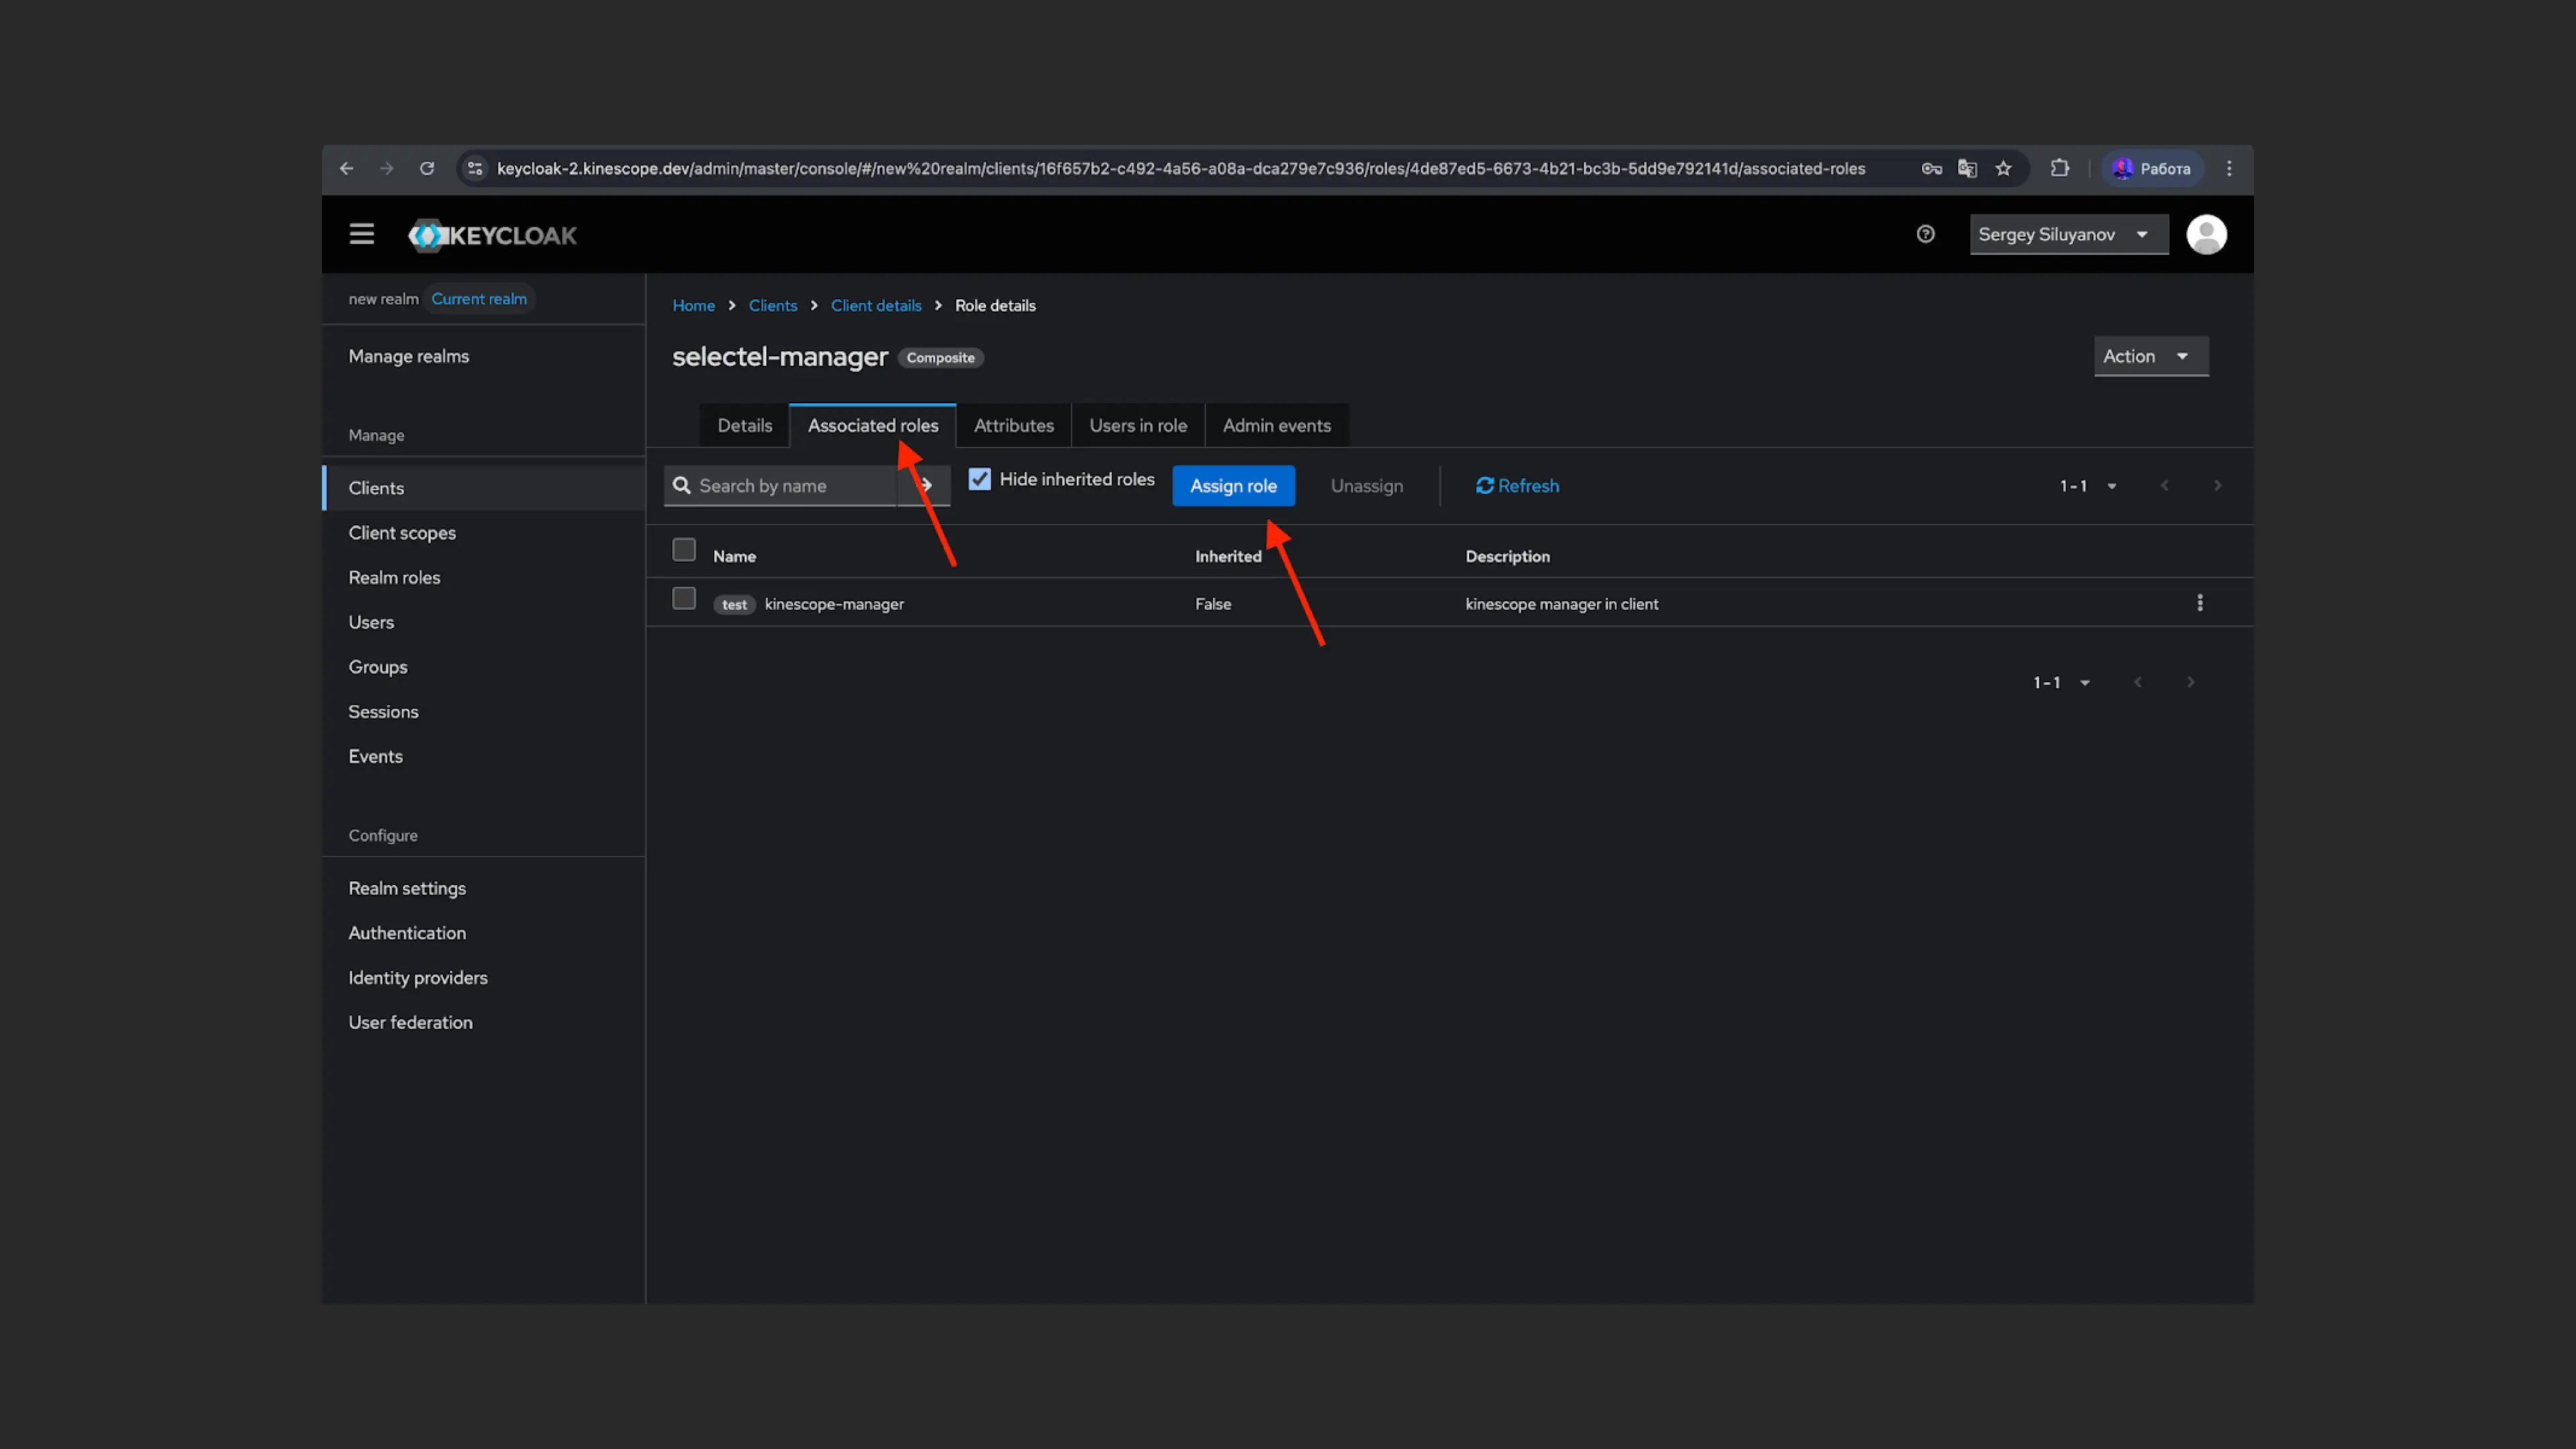Switch to the Users in role tab
Image resolution: width=2576 pixels, height=1449 pixels.
[x=1137, y=426]
